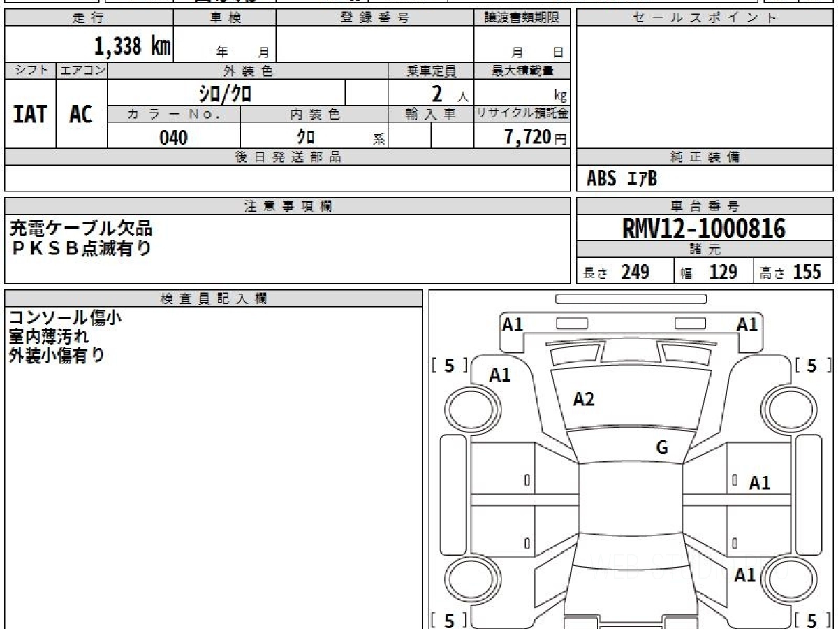The width and height of the screenshot is (838, 629).
Task: Click the シフト header cell
Action: pos(30,71)
